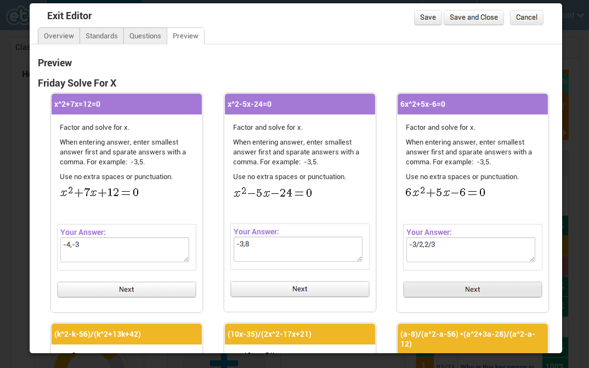Grab resize handle of -3,8 answer box
This screenshot has width=589, height=368.
point(359,258)
